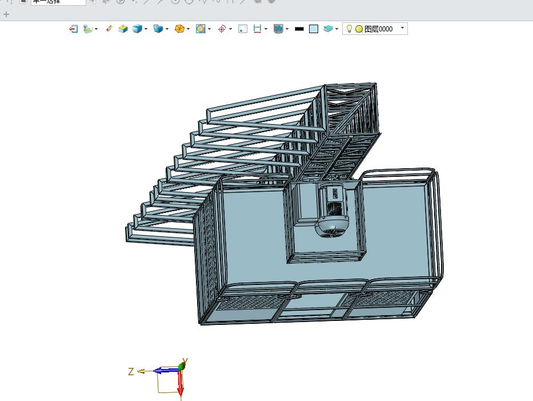Open the shaded cube display dropdown
The height and width of the screenshot is (401, 533).
[x=146, y=29]
